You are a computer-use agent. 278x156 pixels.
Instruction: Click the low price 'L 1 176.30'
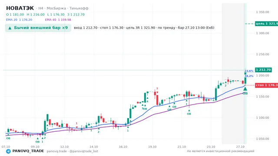56,14
